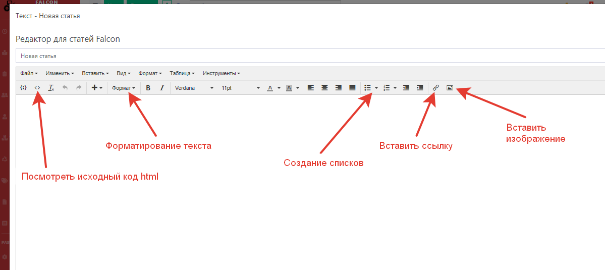Screen dimensions: 605x270
Task: Click the clear formatting icon
Action: [51, 88]
